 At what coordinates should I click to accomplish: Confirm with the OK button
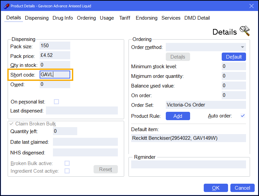click(x=216, y=188)
